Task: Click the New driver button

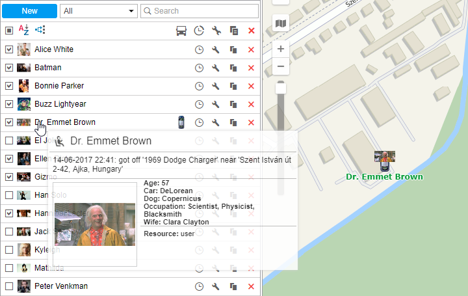Action: click(29, 11)
